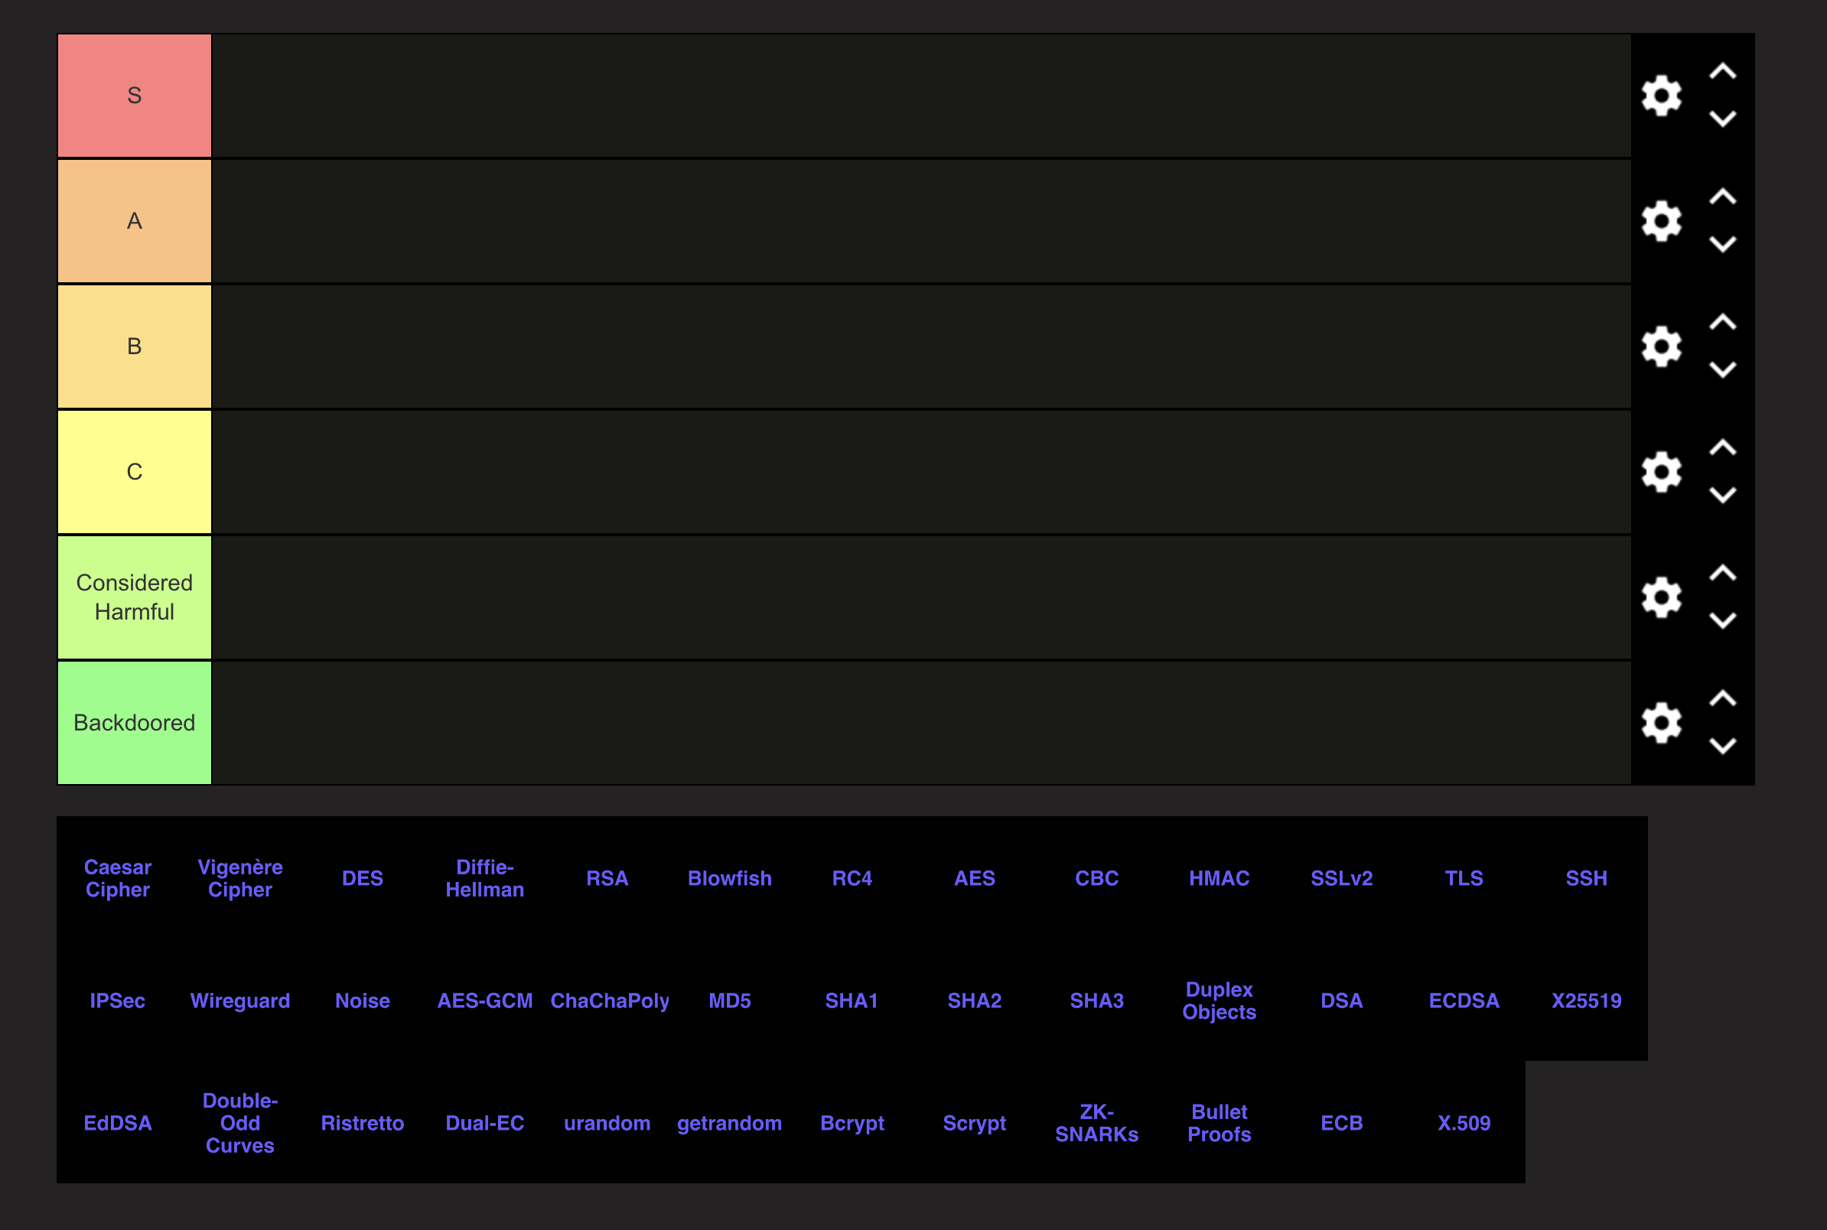Click the RSA item

(x=607, y=879)
